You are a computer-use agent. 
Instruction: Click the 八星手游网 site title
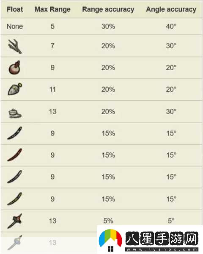click(x=162, y=239)
